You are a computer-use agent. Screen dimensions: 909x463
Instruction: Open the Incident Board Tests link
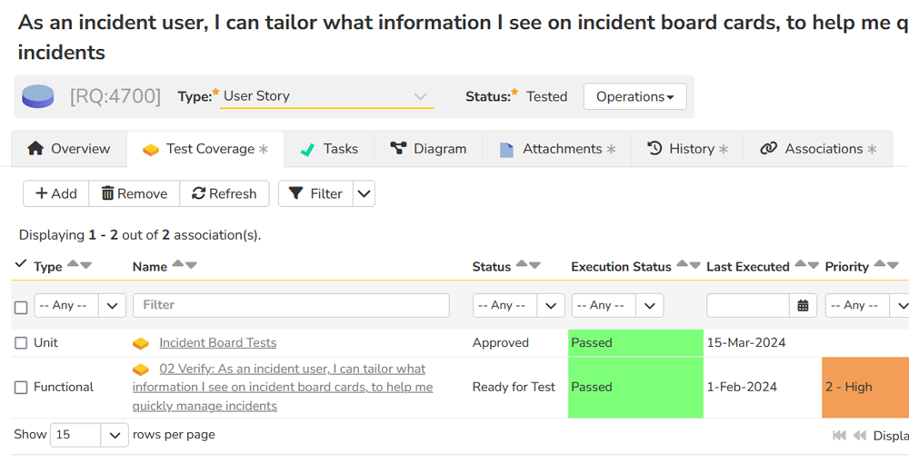(217, 343)
